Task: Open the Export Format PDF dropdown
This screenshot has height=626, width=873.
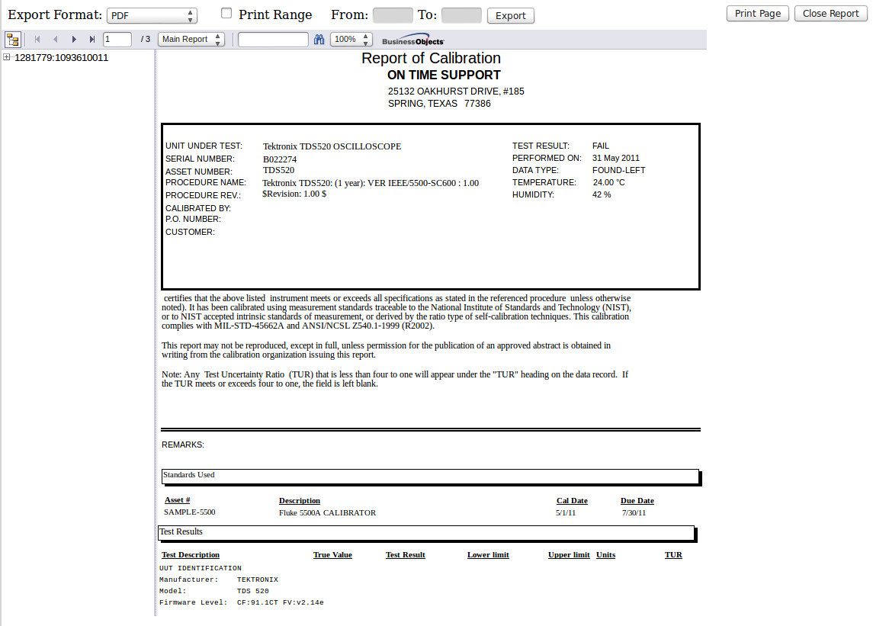Action: click(x=151, y=14)
